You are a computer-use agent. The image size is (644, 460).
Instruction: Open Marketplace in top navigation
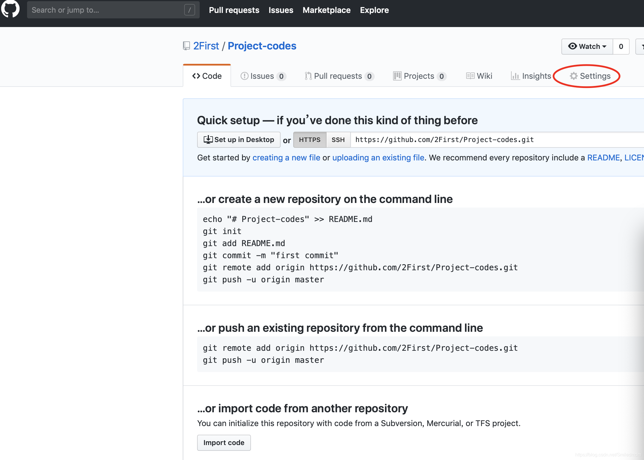(x=327, y=10)
